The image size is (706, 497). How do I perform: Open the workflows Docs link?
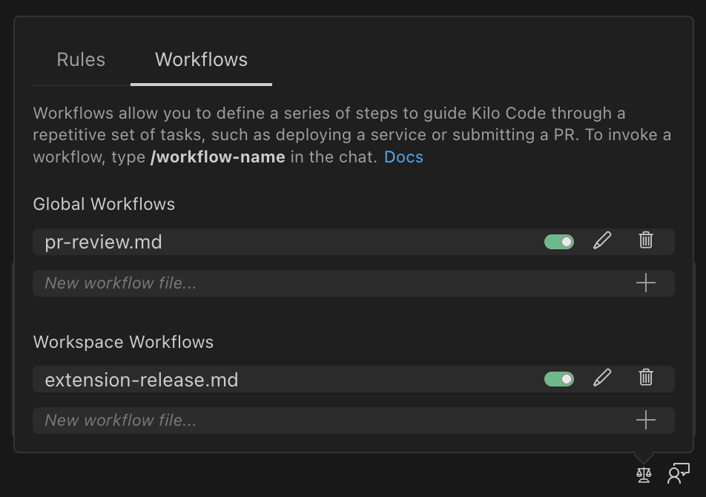click(x=403, y=157)
